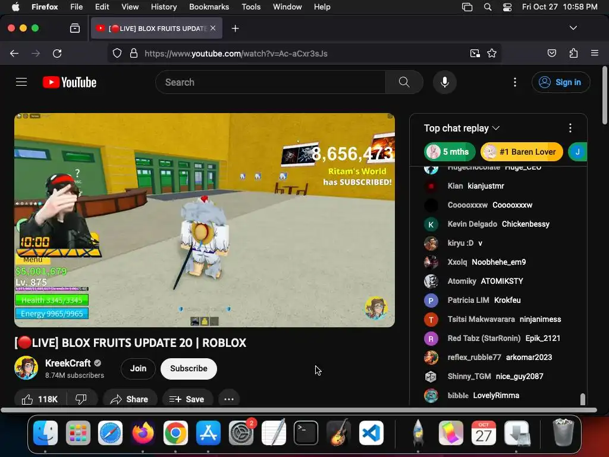Open the chat replay three-dot options menu
Viewport: 609px width, 457px height.
tap(570, 128)
